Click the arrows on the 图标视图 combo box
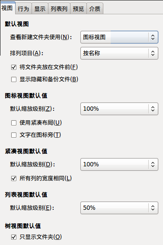Viewport: 163px width, 245px height. pyautogui.click(x=153, y=37)
